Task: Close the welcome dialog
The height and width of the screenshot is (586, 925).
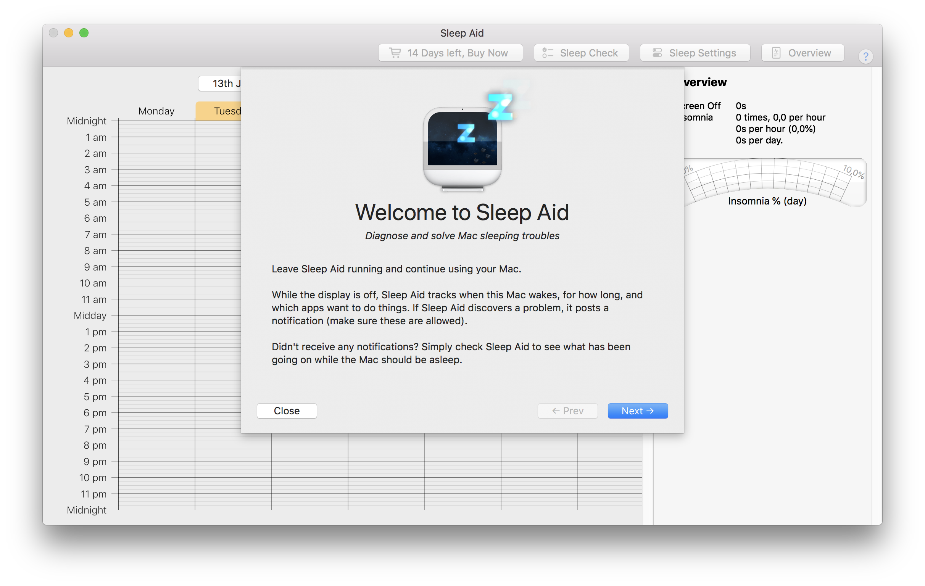Action: (287, 411)
